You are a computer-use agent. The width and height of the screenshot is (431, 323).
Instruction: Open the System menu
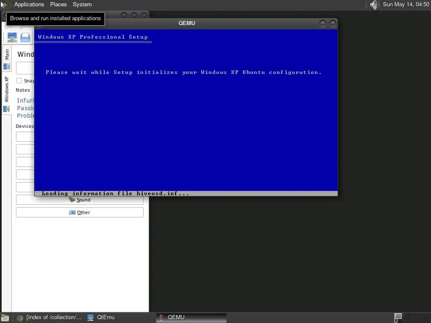(x=82, y=4)
